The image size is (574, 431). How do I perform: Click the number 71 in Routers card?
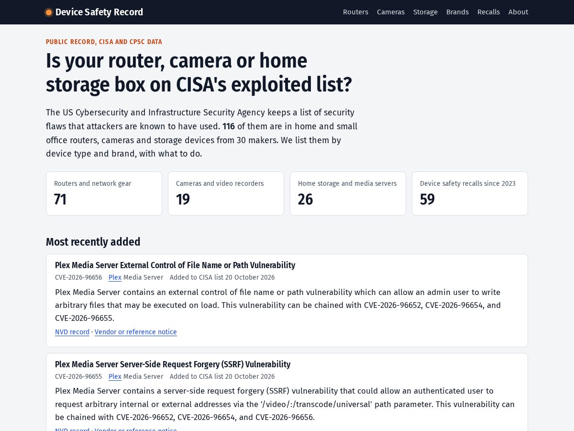point(60,199)
